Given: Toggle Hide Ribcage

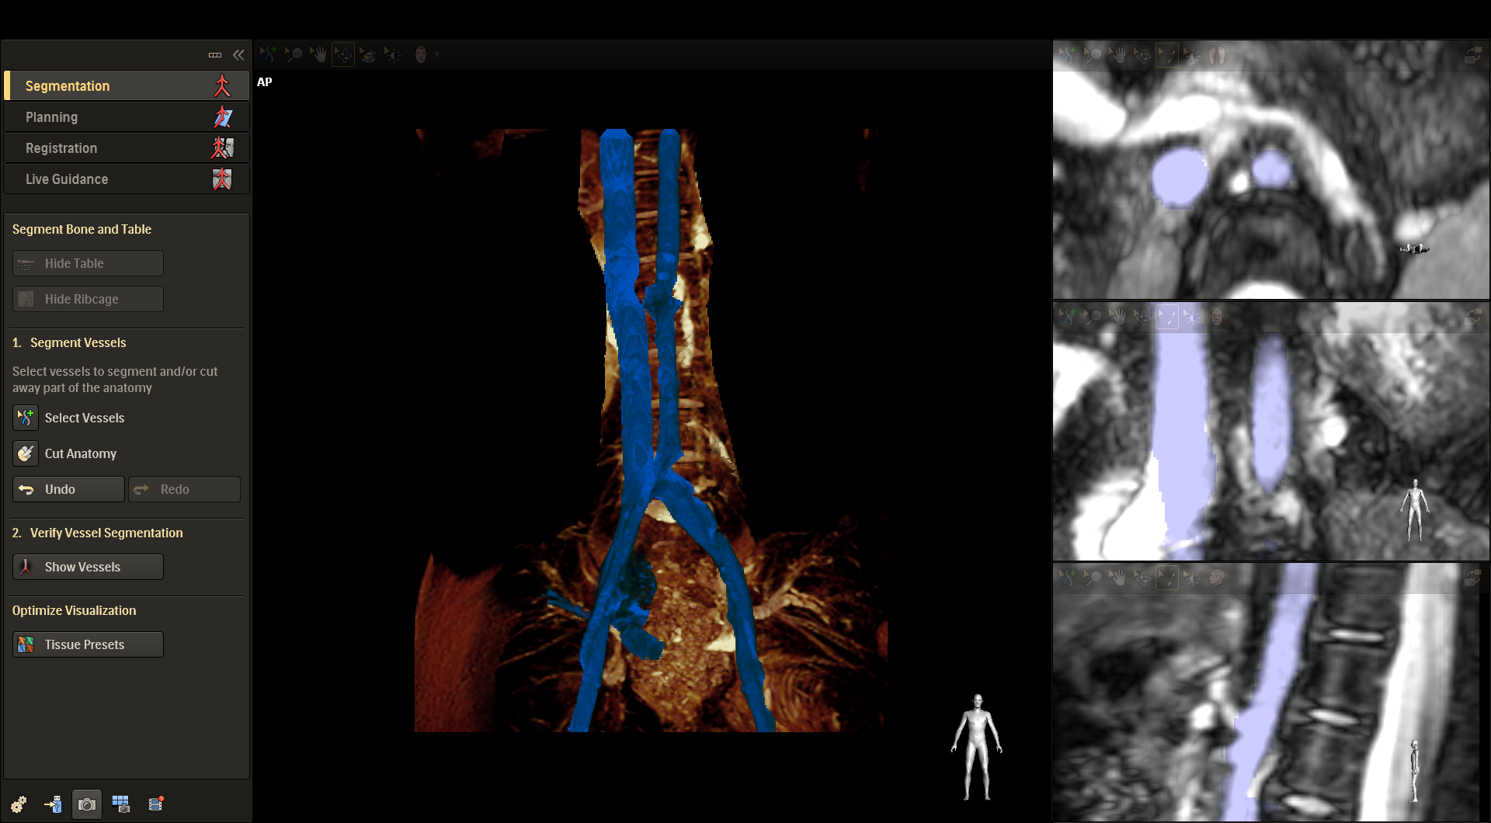Looking at the screenshot, I should [x=88, y=299].
